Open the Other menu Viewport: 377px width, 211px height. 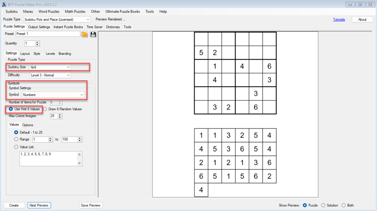click(x=95, y=11)
